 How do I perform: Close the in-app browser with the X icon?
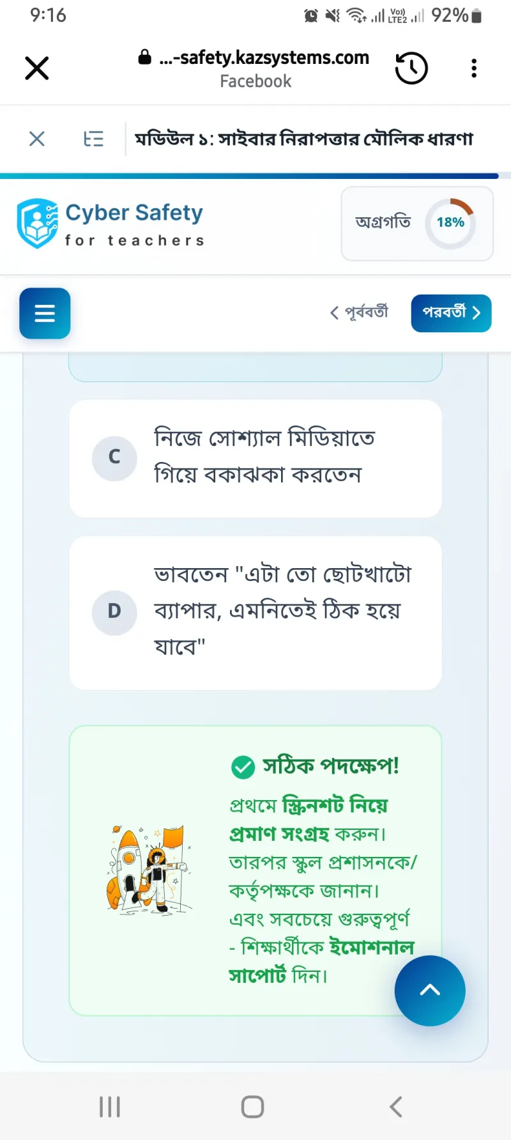point(37,68)
